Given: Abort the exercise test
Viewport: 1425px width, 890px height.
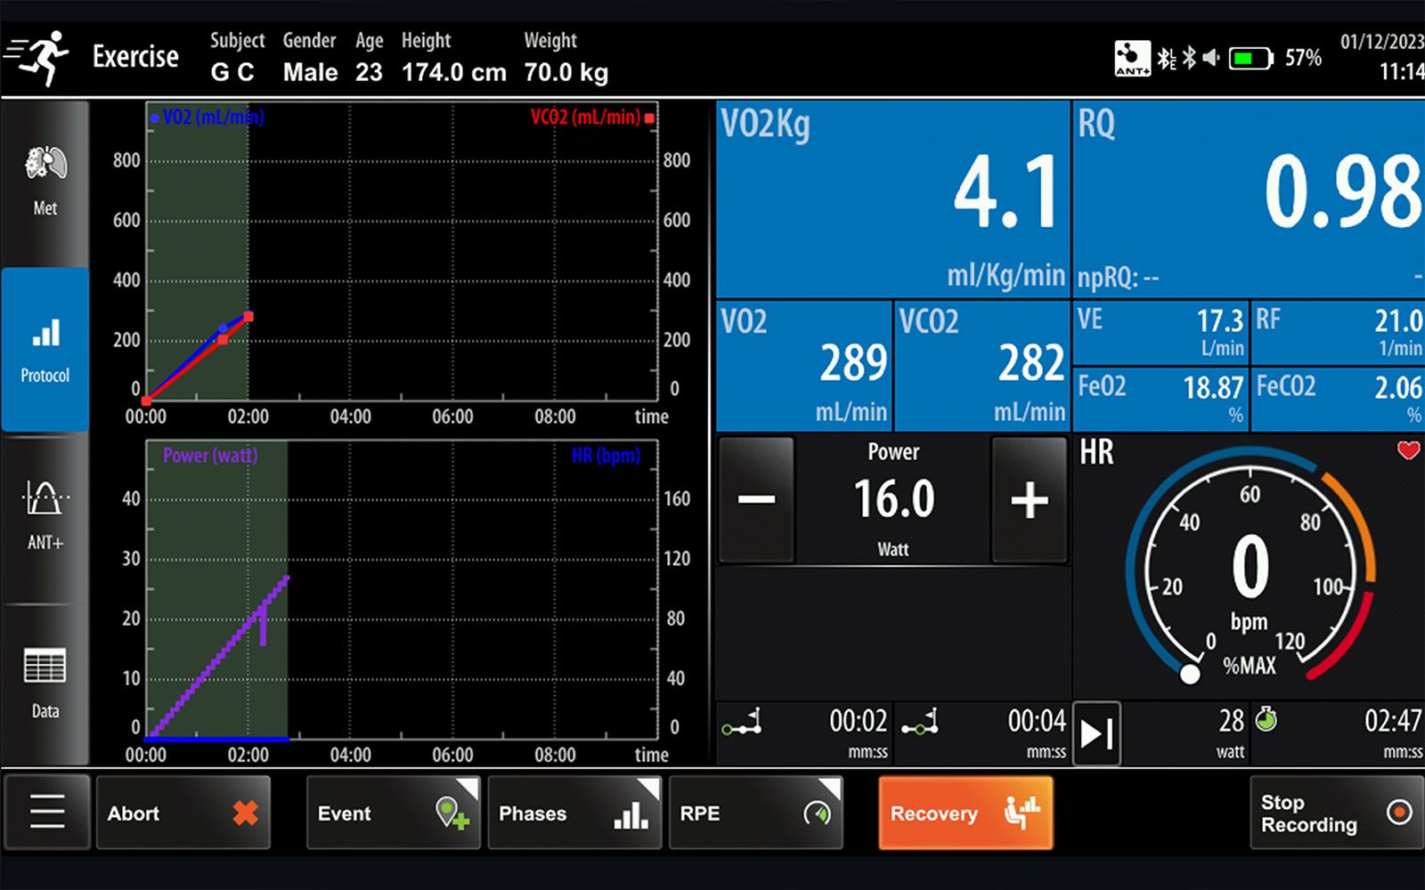Looking at the screenshot, I should pos(183,813).
